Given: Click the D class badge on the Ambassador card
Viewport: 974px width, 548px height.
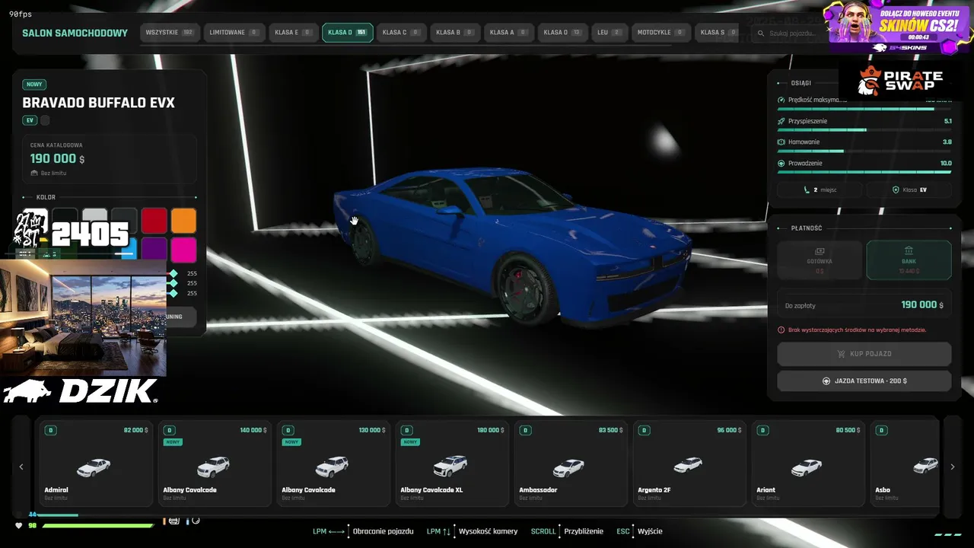Looking at the screenshot, I should click(x=526, y=430).
